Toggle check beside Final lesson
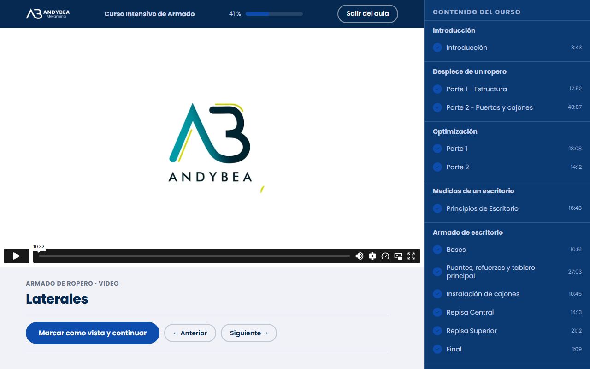Viewport: 590px width, 369px height. coord(437,349)
